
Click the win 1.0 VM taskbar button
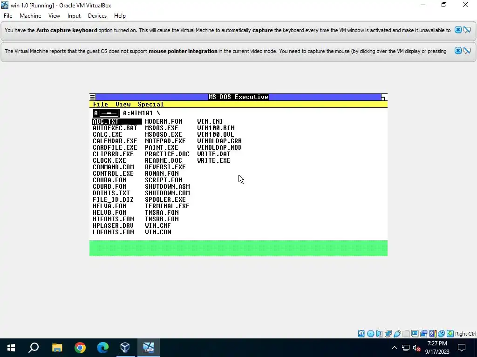point(149,348)
